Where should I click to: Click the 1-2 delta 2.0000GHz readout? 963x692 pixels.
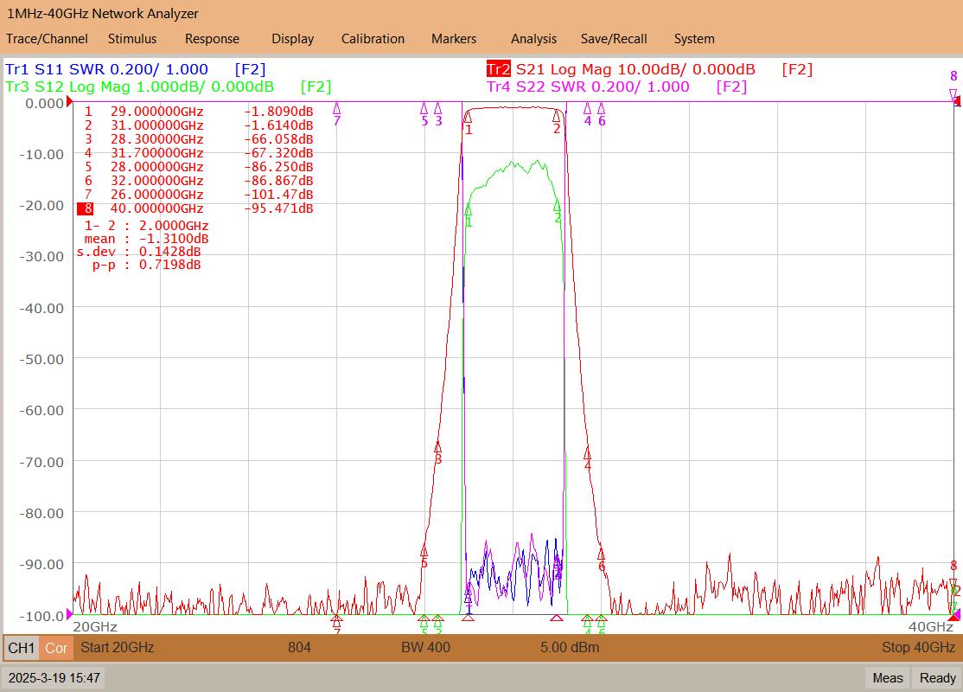tap(146, 226)
